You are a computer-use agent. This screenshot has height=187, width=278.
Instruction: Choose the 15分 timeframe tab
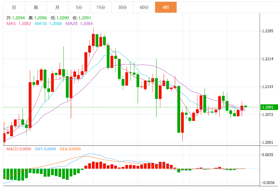tap(101, 7)
